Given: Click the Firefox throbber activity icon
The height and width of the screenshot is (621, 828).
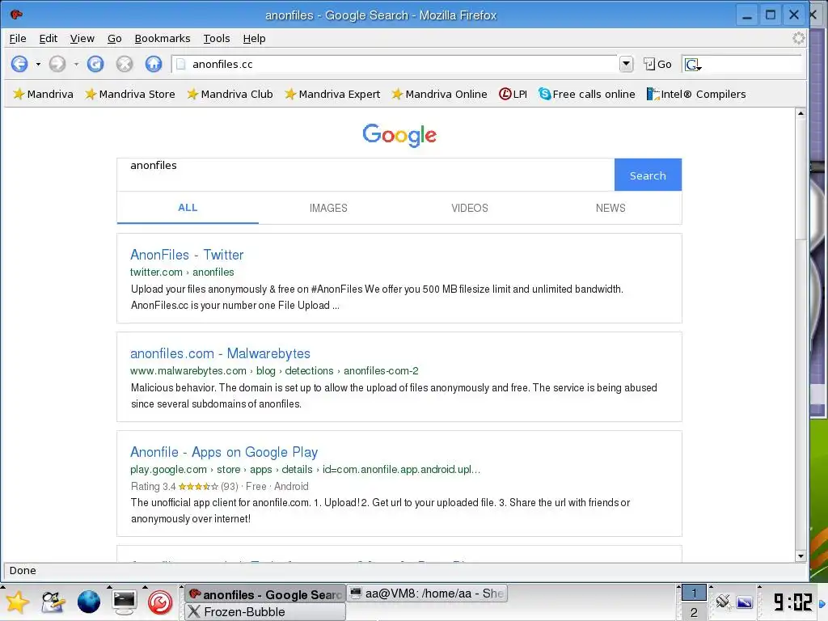Looking at the screenshot, I should pyautogui.click(x=798, y=38).
